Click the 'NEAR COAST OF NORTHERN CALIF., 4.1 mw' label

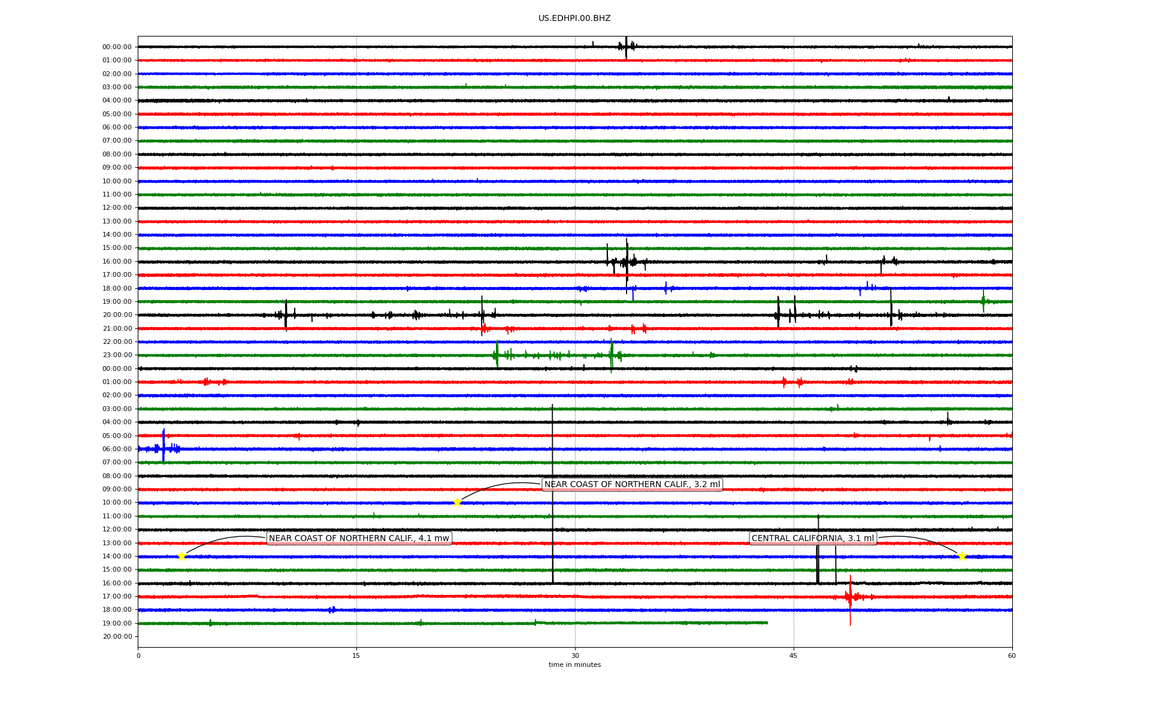pos(359,538)
